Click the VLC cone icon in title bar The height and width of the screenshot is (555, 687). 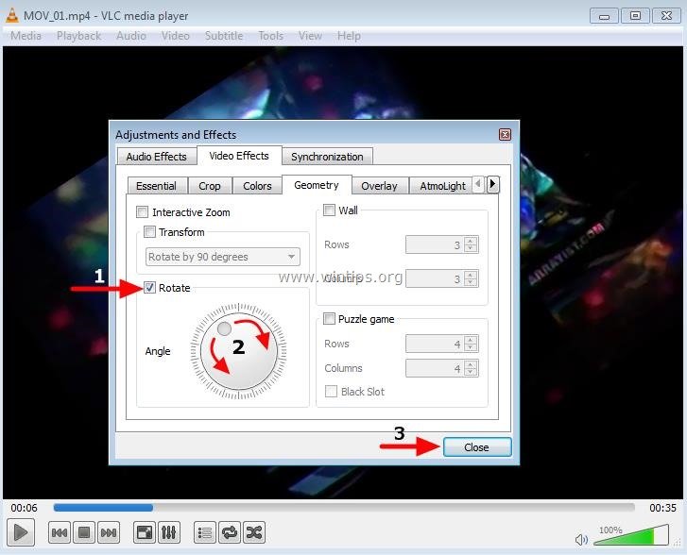(12, 16)
